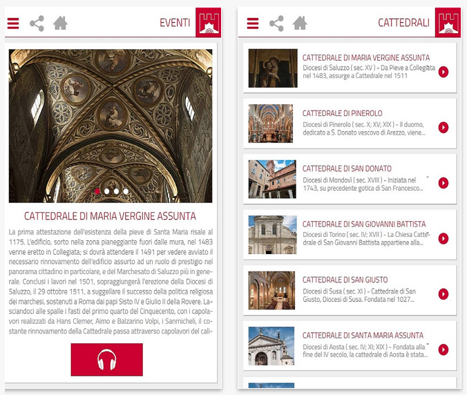Open arrow for Cattedrale di Maria Vergine Assunta

point(444,72)
